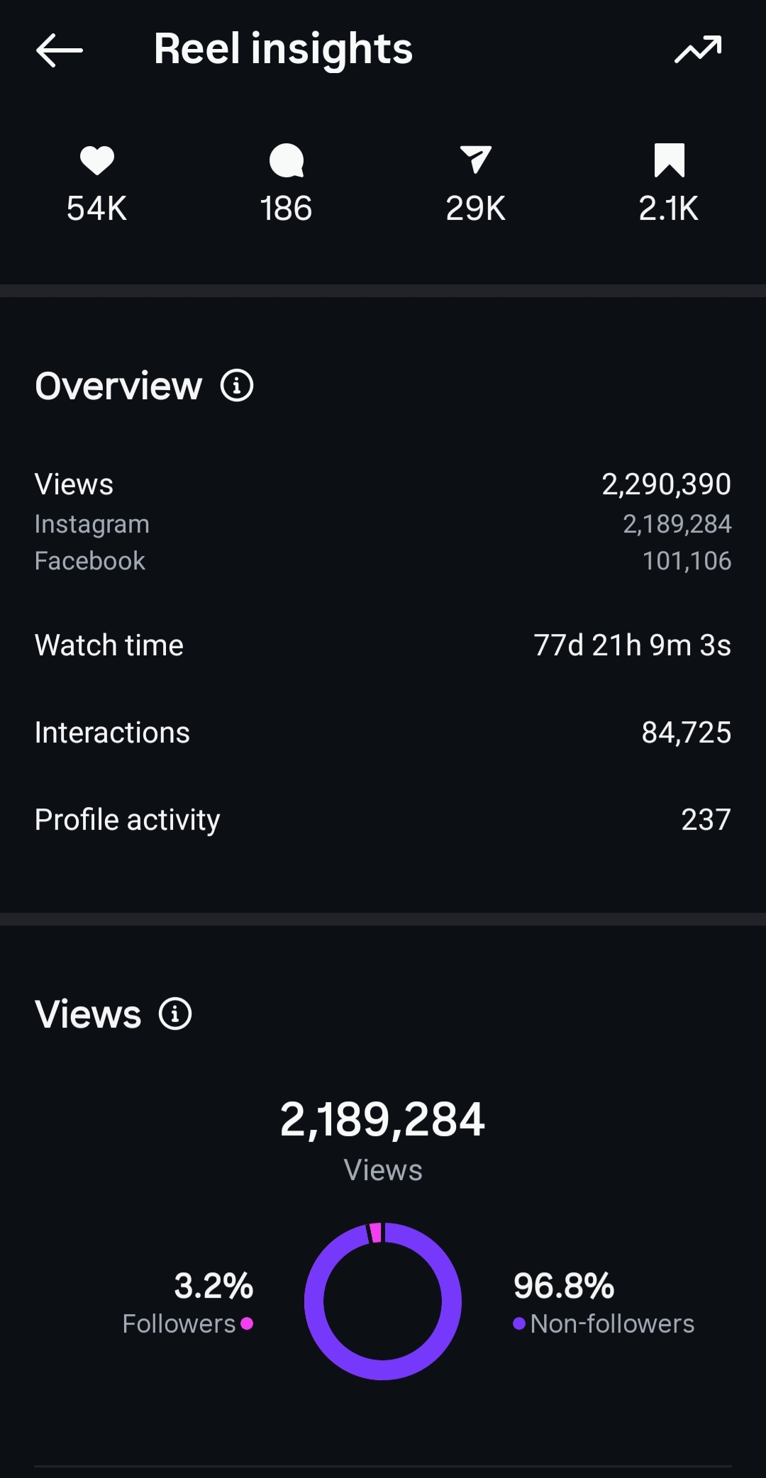Tap the shares paper plane icon

click(x=476, y=160)
